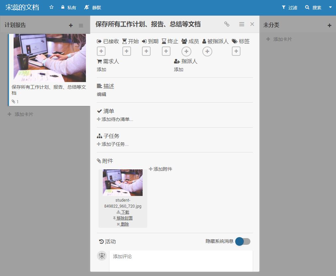Toggle 静默 mute notifications

(93, 7)
